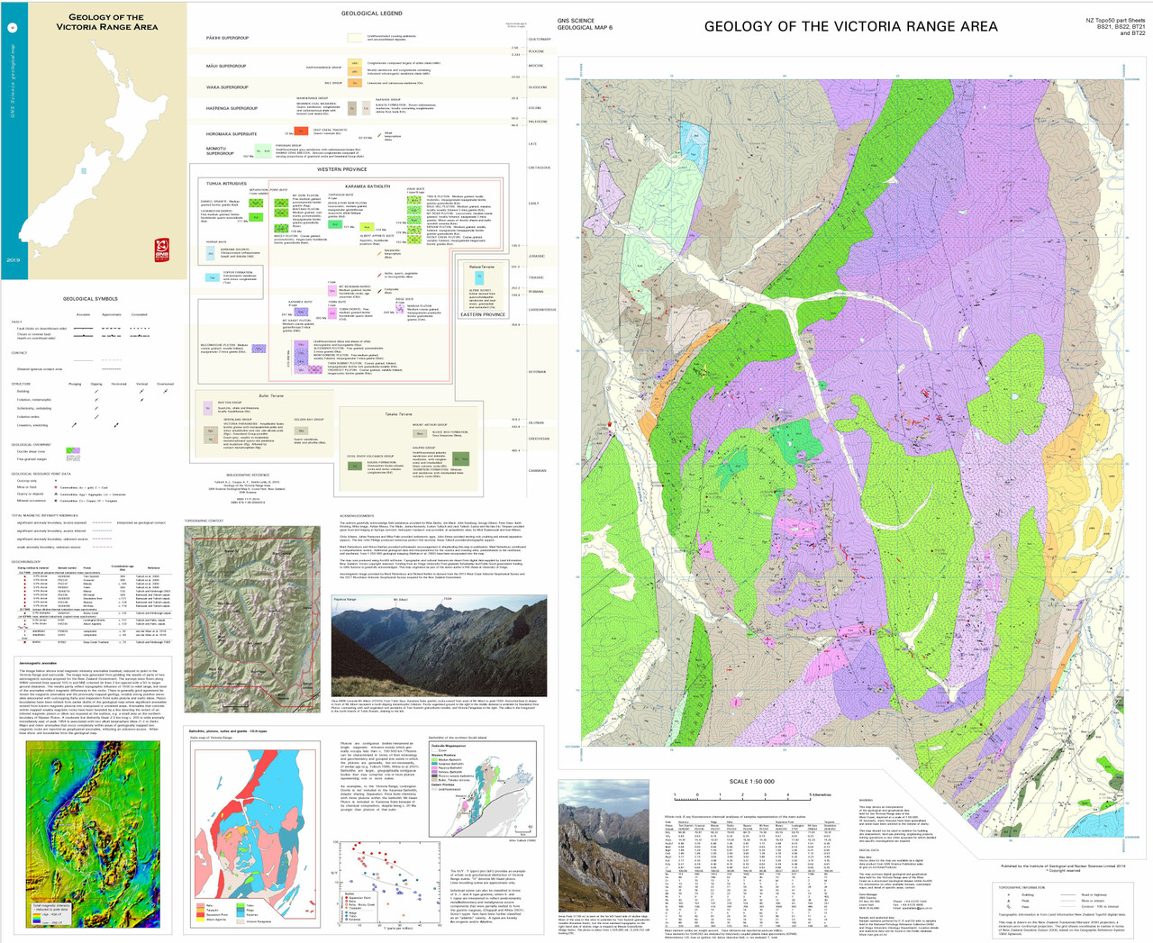
Task: Click the main map title text
Action: point(850,27)
